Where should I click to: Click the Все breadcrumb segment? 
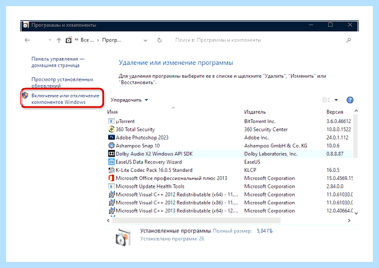pyautogui.click(x=87, y=40)
